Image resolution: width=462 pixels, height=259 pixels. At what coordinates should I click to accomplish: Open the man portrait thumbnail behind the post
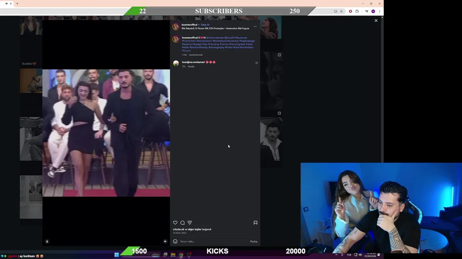pos(271,138)
